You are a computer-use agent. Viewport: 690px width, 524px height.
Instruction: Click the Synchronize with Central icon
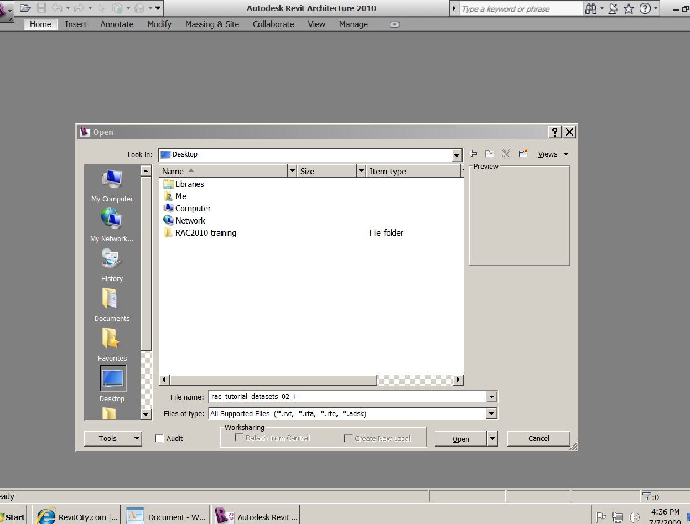[x=117, y=8]
